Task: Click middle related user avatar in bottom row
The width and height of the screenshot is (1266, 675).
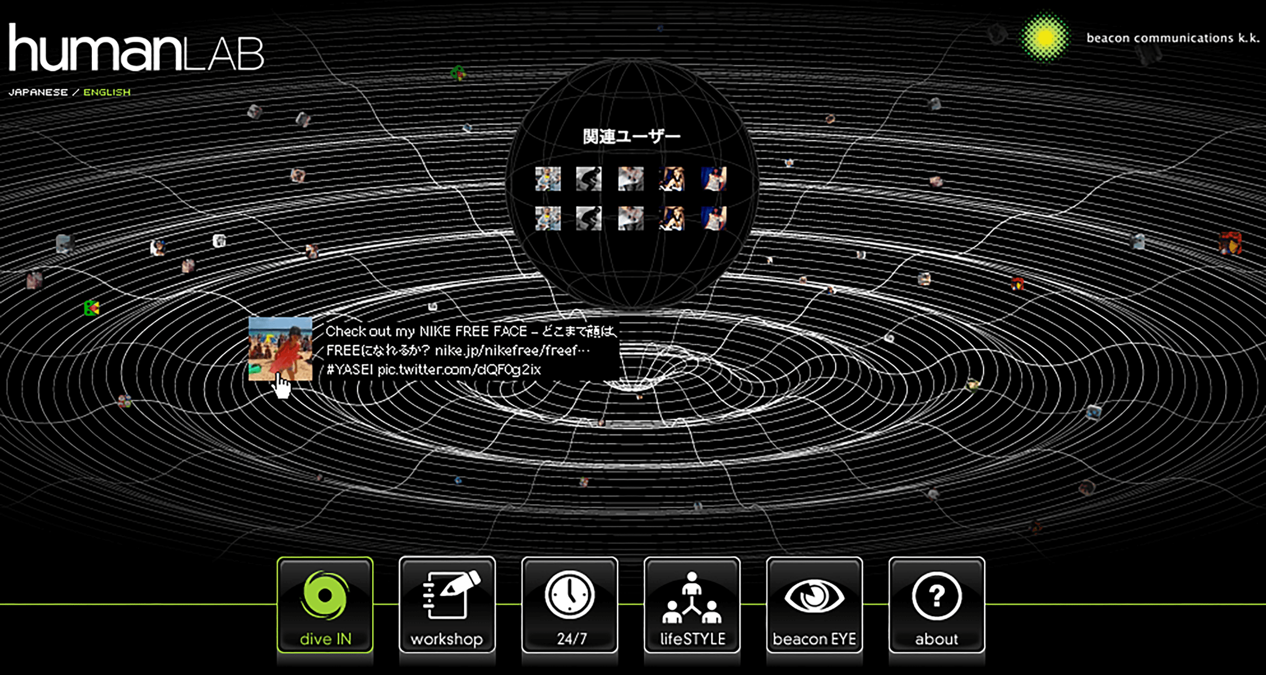Action: 631,218
